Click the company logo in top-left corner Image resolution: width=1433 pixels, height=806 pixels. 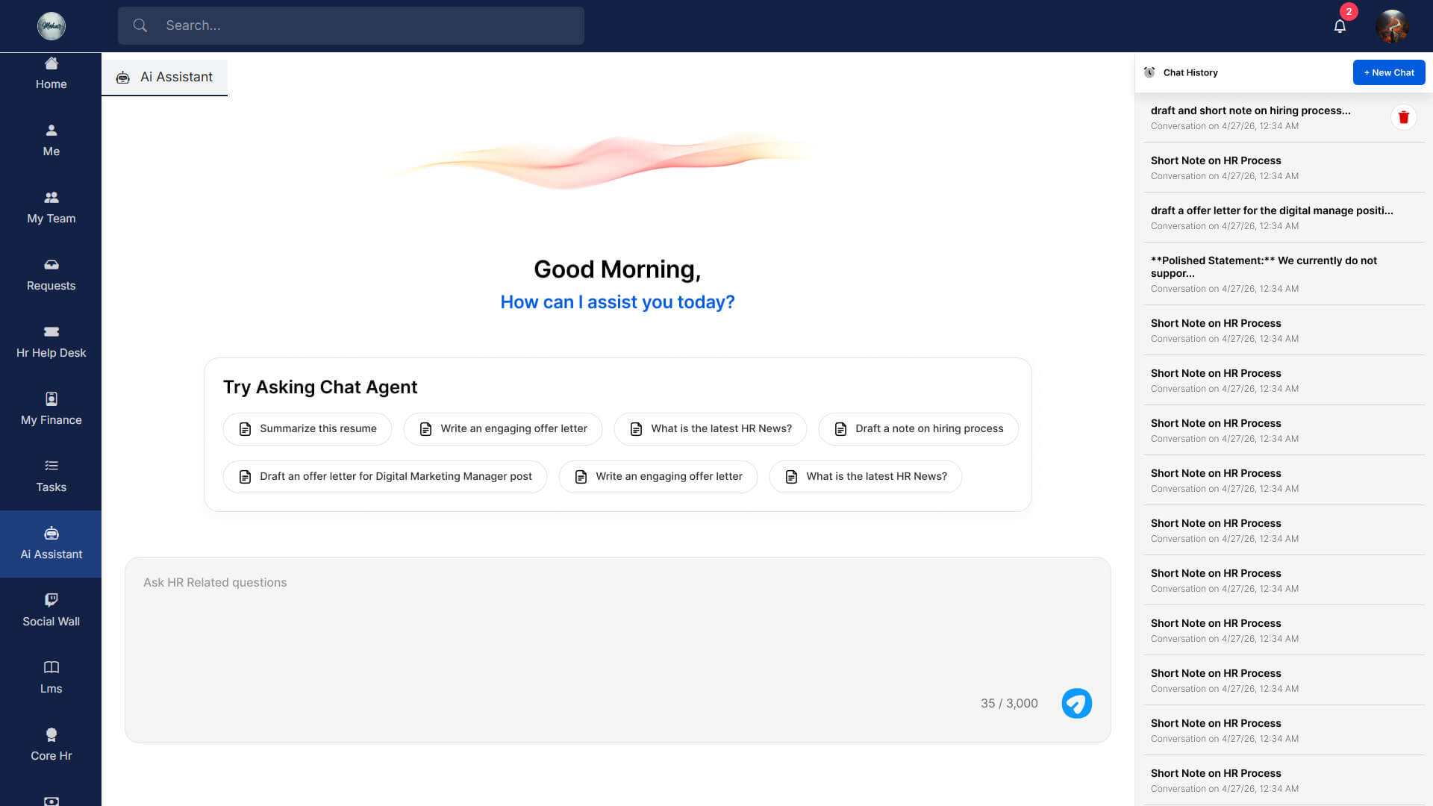click(x=51, y=26)
